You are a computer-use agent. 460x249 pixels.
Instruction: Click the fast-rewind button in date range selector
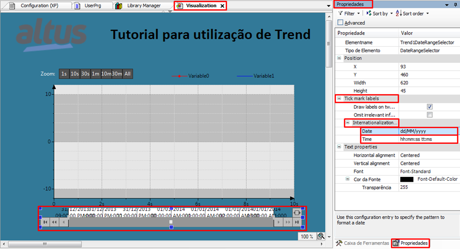(x=55, y=222)
